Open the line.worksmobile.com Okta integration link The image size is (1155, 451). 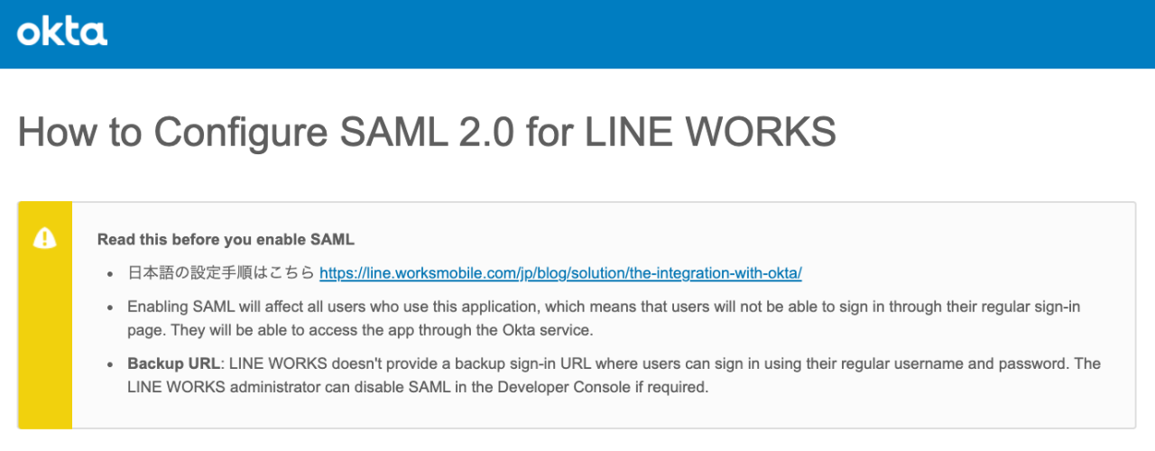pyautogui.click(x=560, y=272)
